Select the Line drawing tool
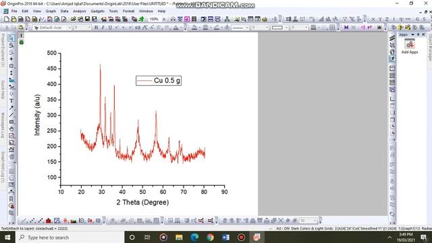This screenshot has width=432, height=243. (x=11, y=115)
